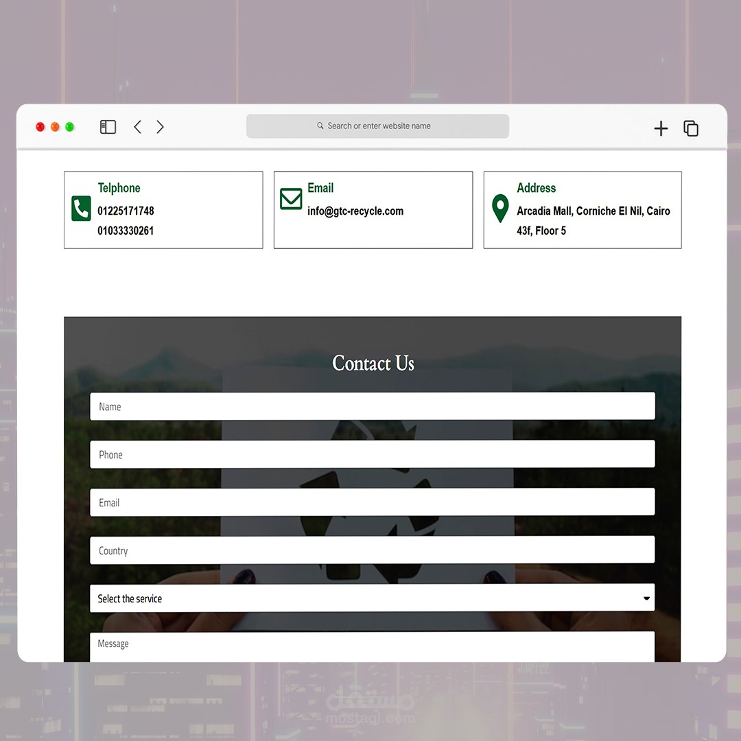This screenshot has width=741, height=741.
Task: Focus the website address search bar
Action: coord(377,126)
